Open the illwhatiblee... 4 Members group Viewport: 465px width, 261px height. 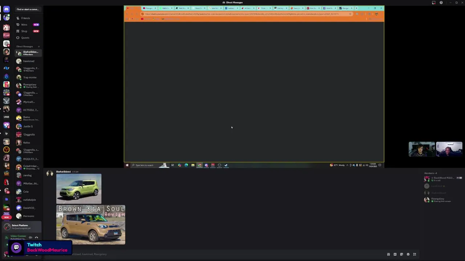point(28,53)
